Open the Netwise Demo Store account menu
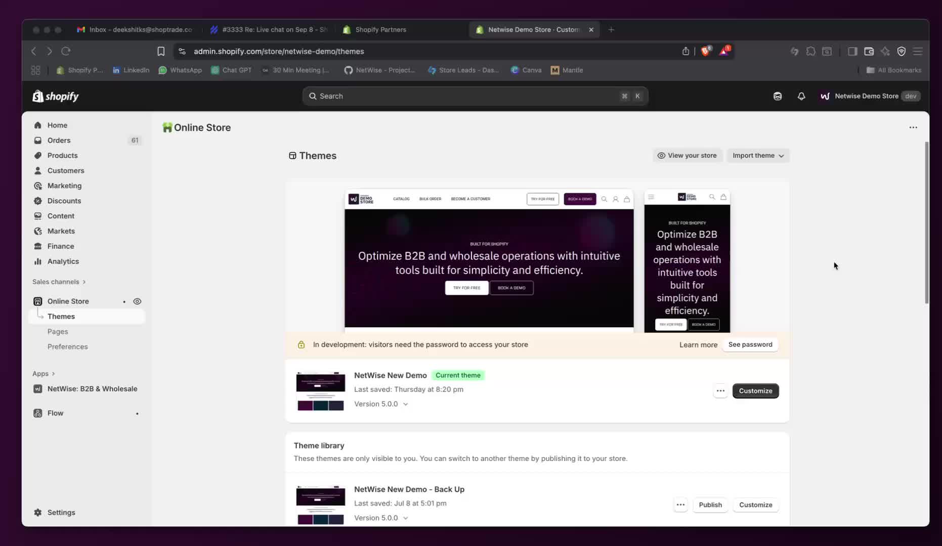 (x=870, y=96)
